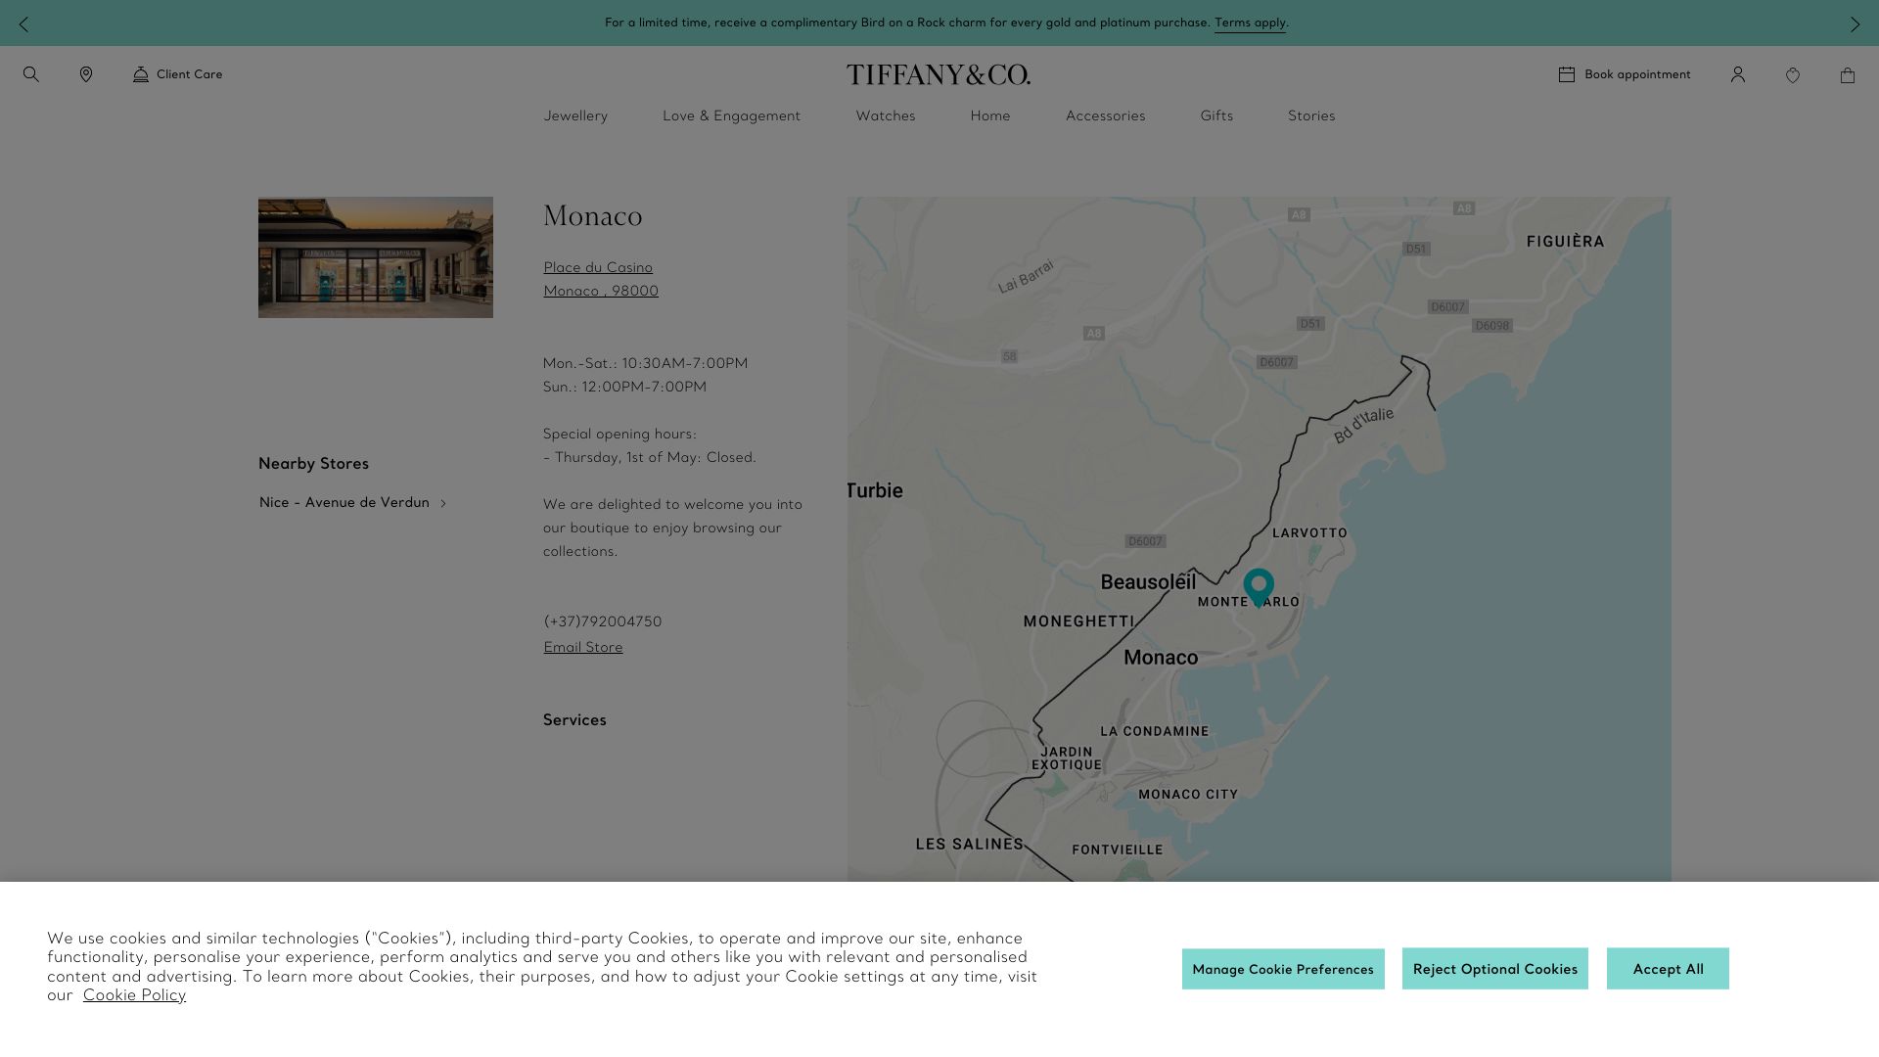Click the Monaco store title
Viewport: 1879px width, 1057px height.
pos(593,216)
